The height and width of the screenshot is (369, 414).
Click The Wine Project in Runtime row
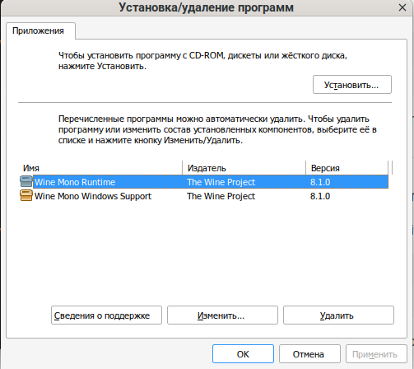click(x=221, y=182)
